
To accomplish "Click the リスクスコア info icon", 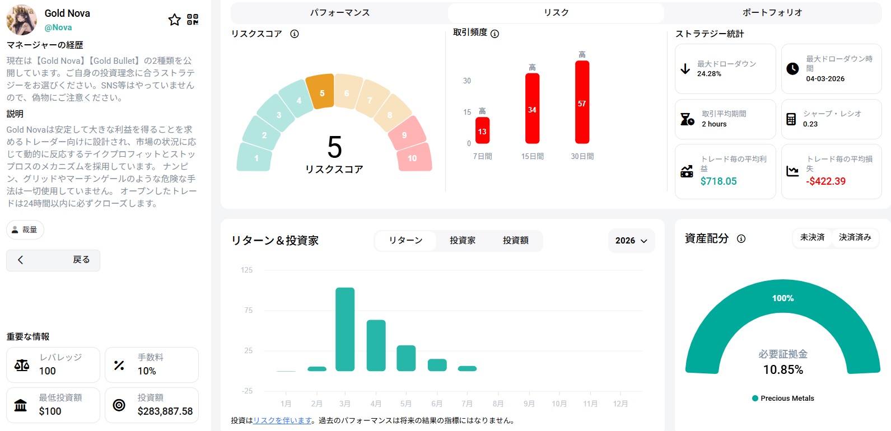I will 295,34.
